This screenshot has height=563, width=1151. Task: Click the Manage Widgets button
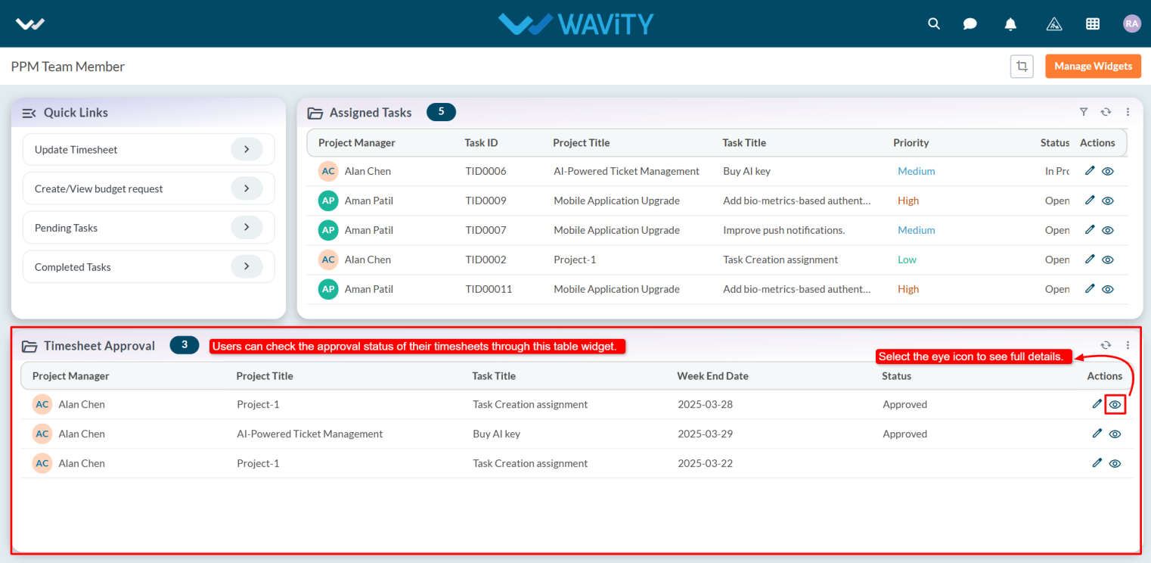(1093, 66)
